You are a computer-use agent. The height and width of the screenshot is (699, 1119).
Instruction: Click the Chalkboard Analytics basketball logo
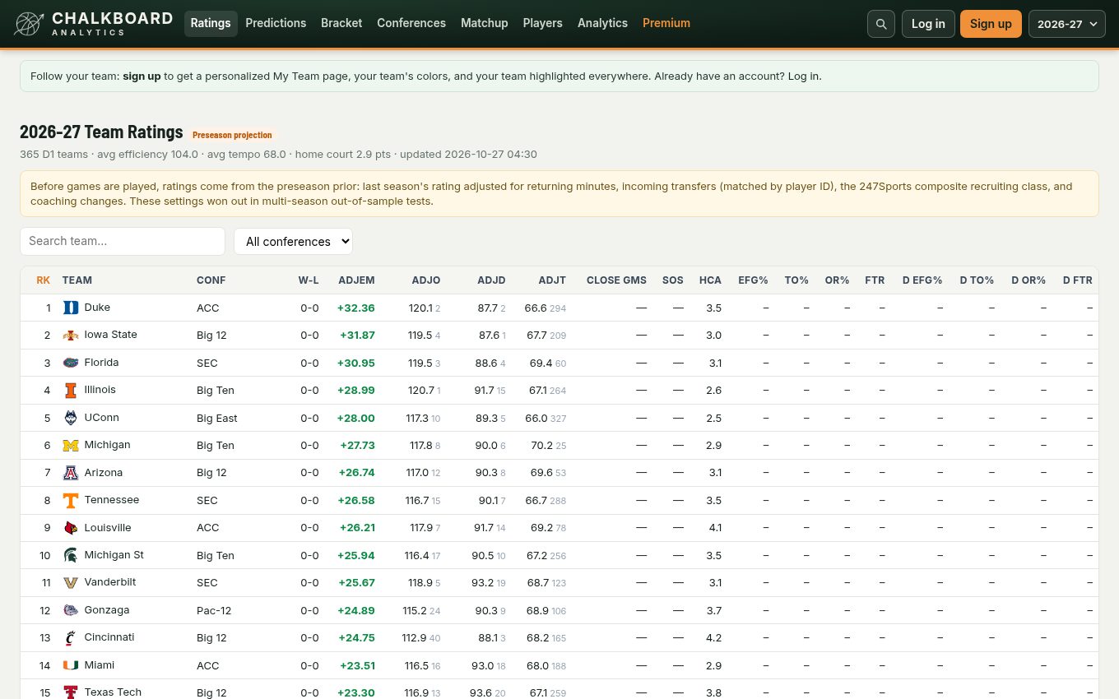click(x=29, y=24)
